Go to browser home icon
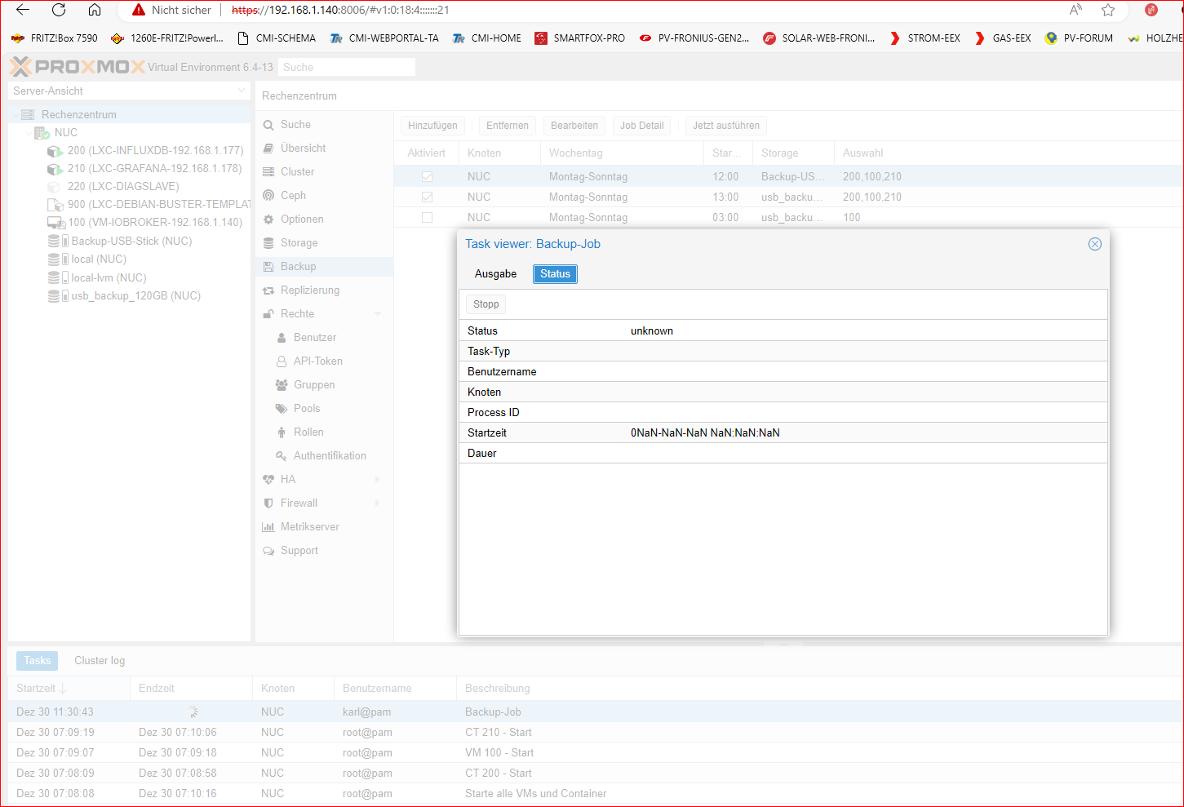This screenshot has width=1184, height=807. 95,10
